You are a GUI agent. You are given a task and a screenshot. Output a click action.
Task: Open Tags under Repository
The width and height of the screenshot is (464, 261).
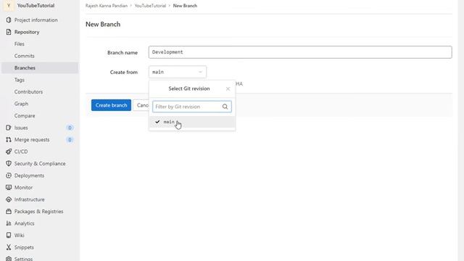[x=20, y=80]
